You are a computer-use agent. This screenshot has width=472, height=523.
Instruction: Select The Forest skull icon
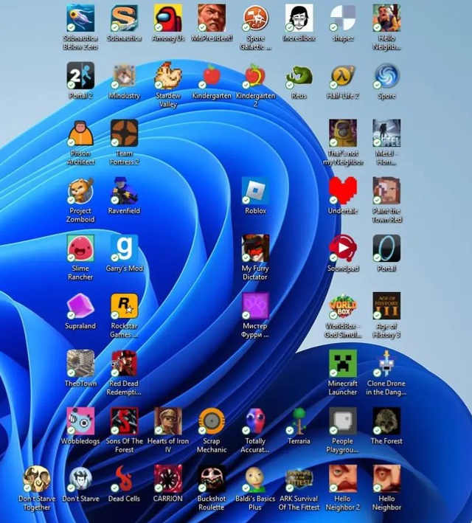pyautogui.click(x=386, y=421)
